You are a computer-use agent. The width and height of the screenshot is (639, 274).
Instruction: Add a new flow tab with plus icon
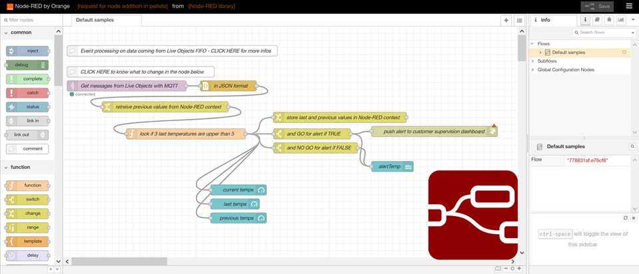506,21
